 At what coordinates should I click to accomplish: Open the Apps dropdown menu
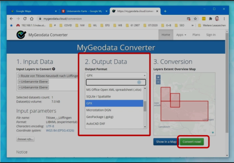pos(181,35)
